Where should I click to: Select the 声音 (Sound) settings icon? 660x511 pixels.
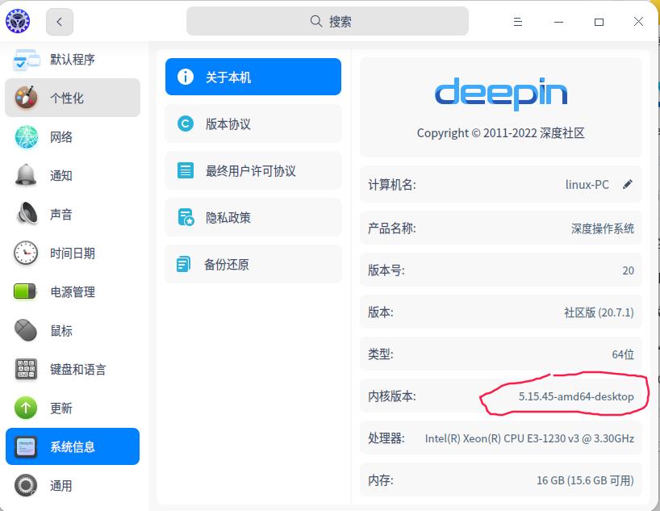point(23,214)
